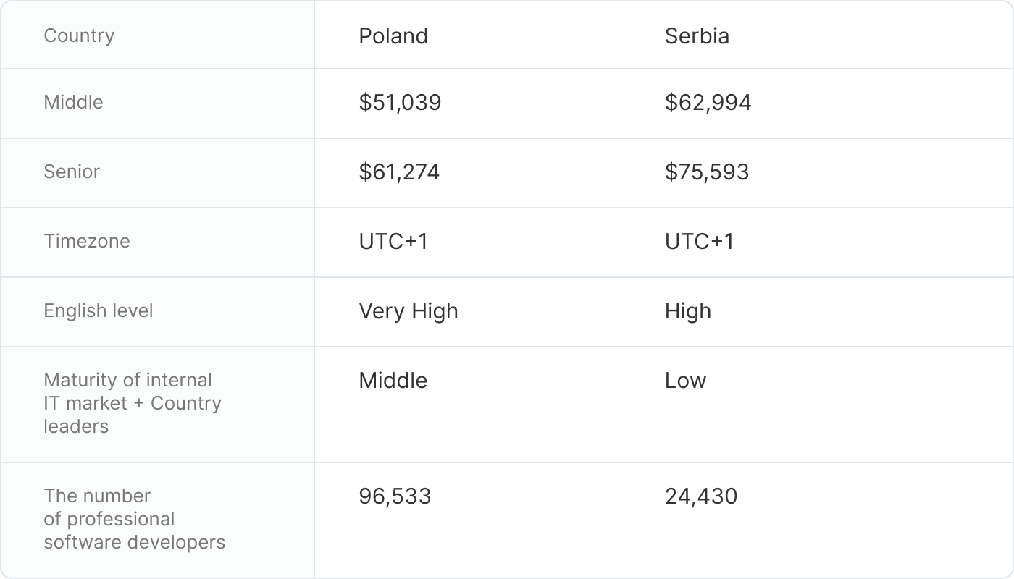Click the Country header label
1014x579 pixels.
point(79,35)
